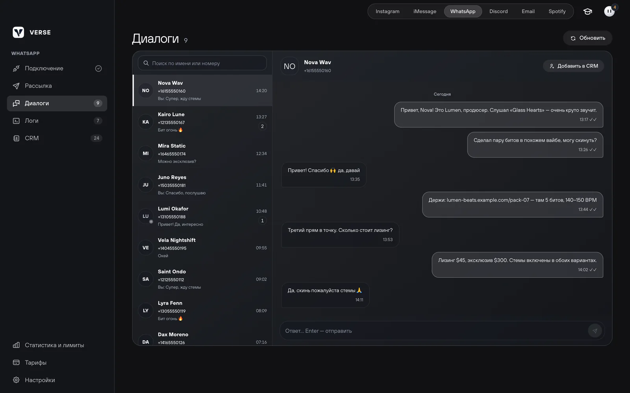630x393 pixels.
Task: Click the NO avatar in chat header
Action: (289, 66)
